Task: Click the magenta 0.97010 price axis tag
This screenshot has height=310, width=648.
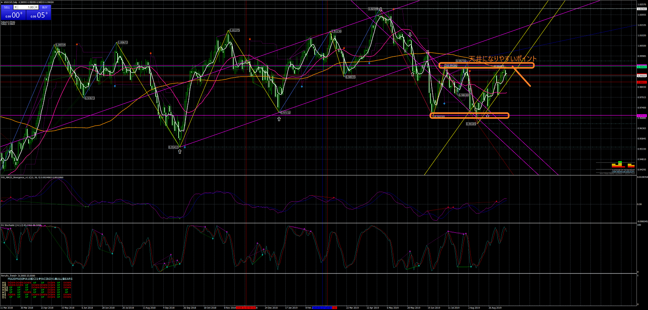Action: (642, 116)
